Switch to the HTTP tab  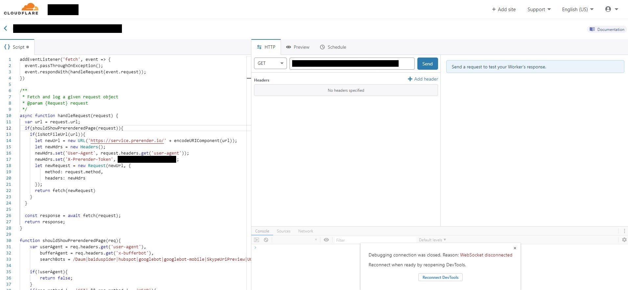click(266, 47)
